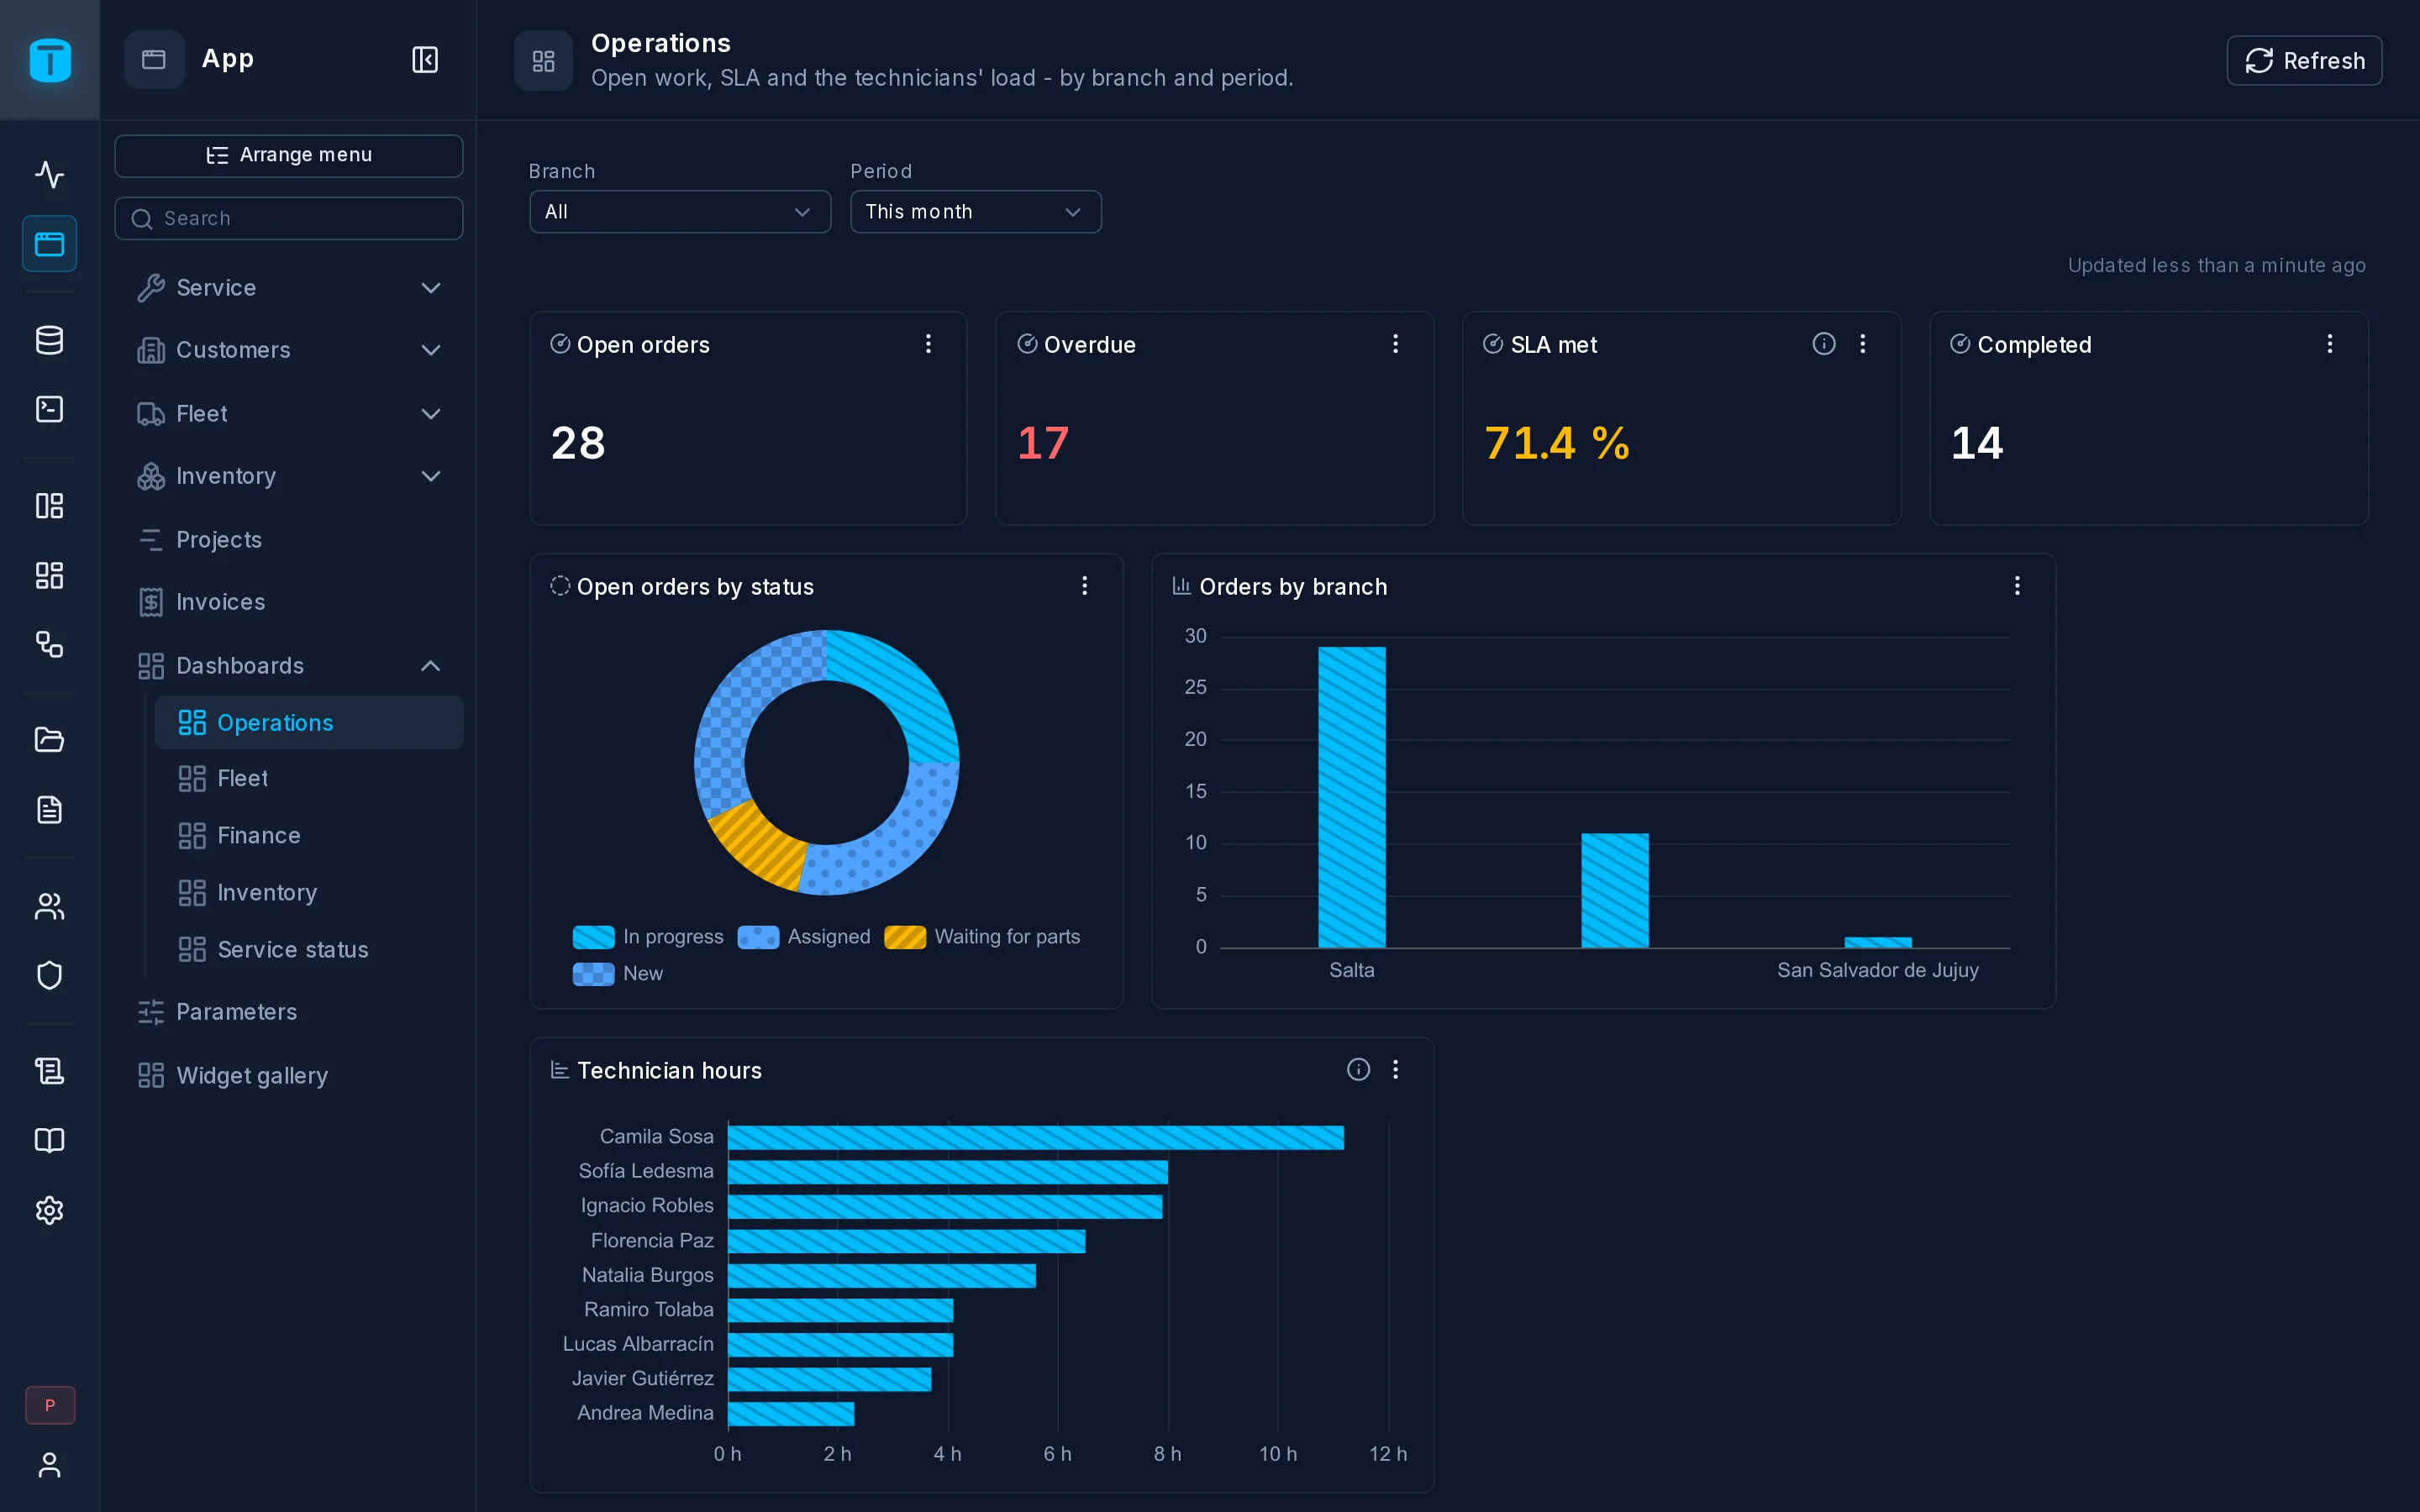Screen dimensions: 2420x1512
Task: Expand the Inventory menu section with chevron
Action: click(431, 476)
